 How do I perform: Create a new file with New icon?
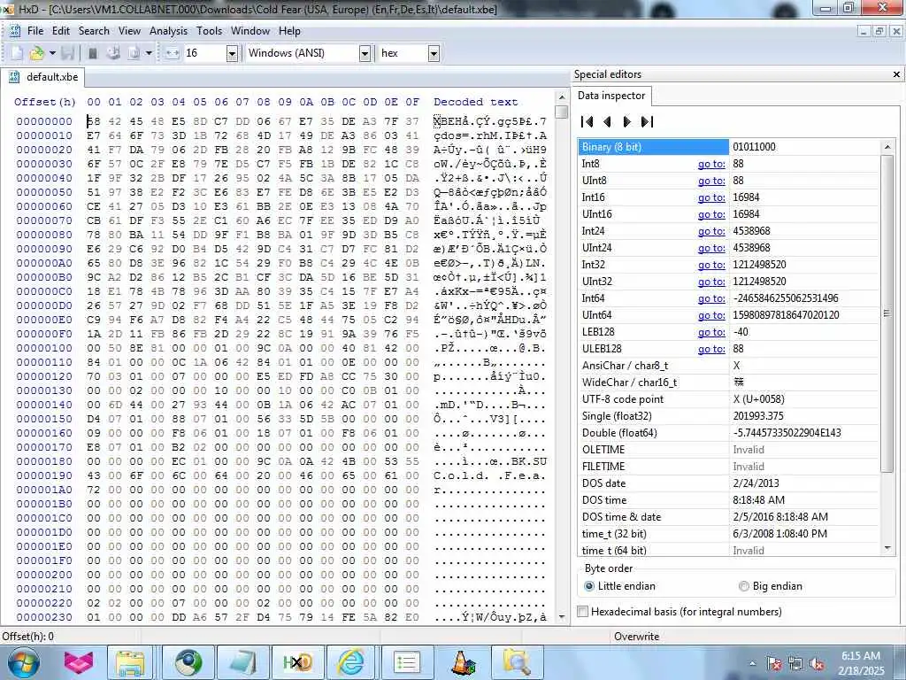(18, 53)
